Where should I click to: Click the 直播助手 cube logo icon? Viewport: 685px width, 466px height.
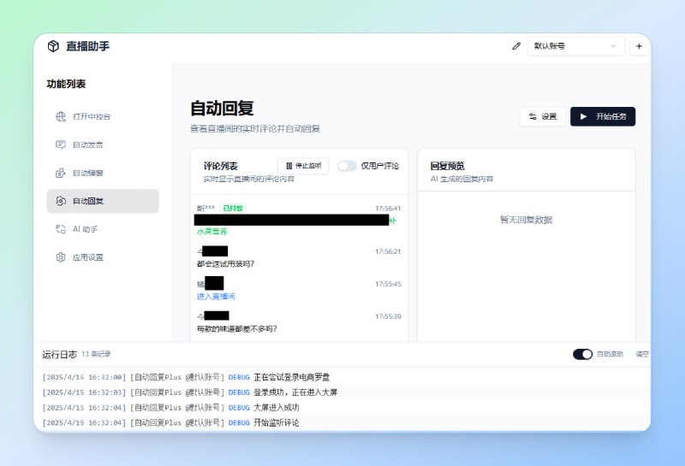[53, 46]
